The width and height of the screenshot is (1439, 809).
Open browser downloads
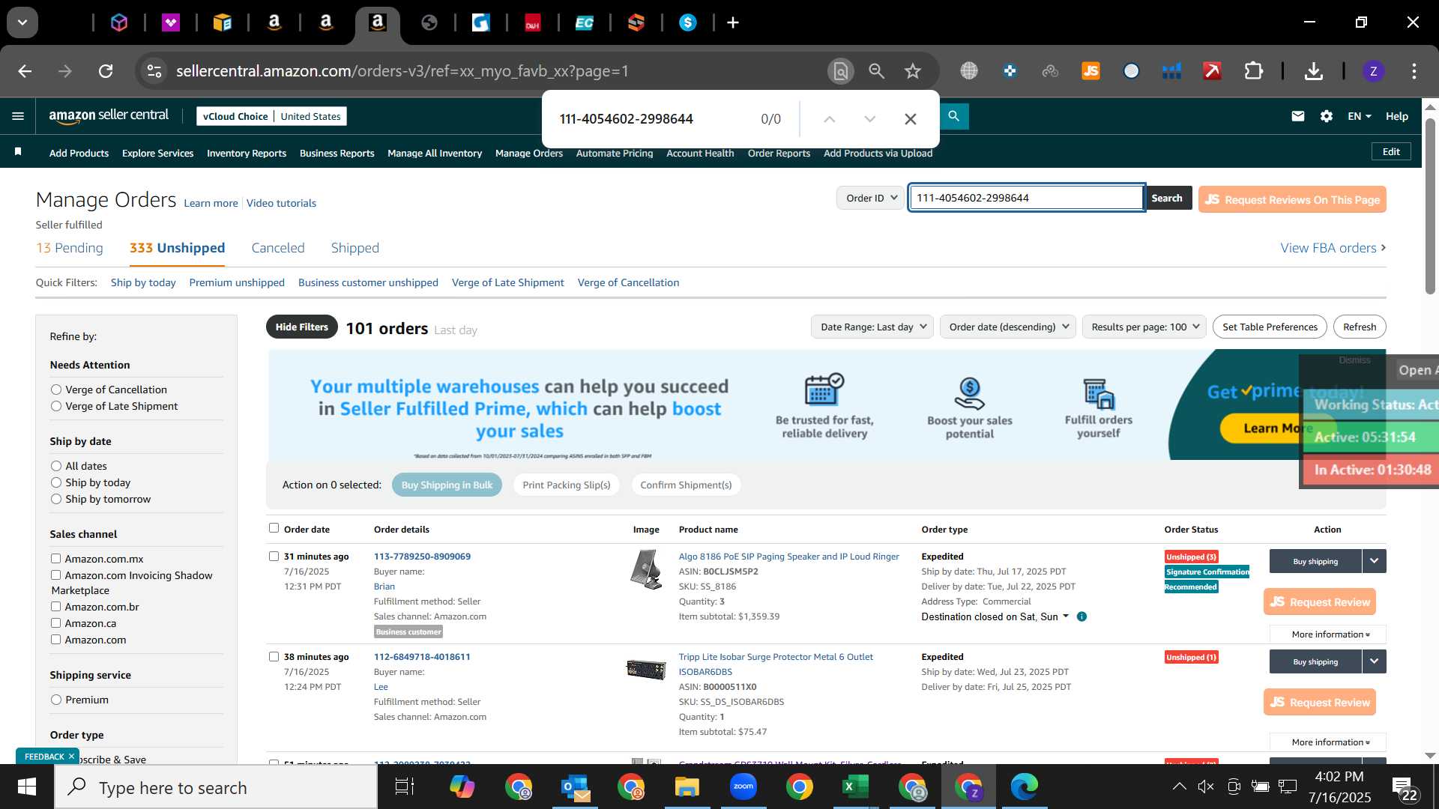point(1313,71)
